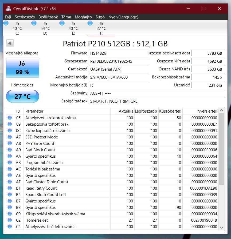Image resolution: width=231 pixels, height=239 pixels.
Task: Click status orb for Read Retry Count
Action: pyautogui.click(x=10, y=188)
